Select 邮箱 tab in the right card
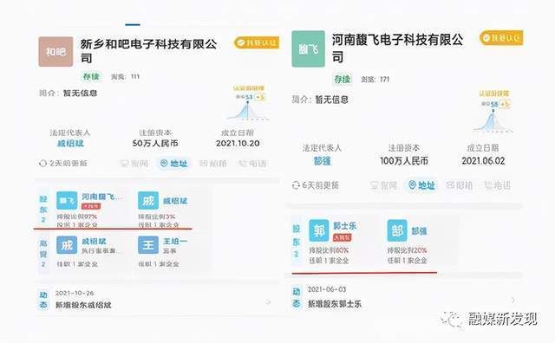Screen dimensions: 555x343 click(x=459, y=185)
